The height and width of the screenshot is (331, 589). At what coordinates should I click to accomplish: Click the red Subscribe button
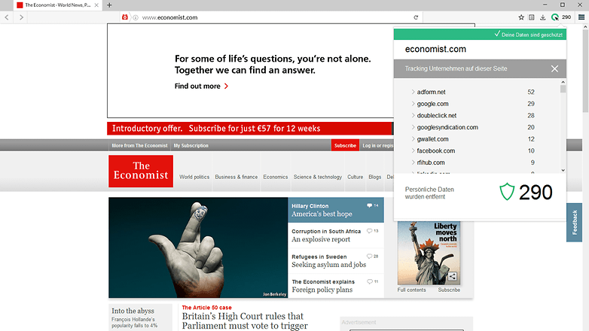point(345,146)
